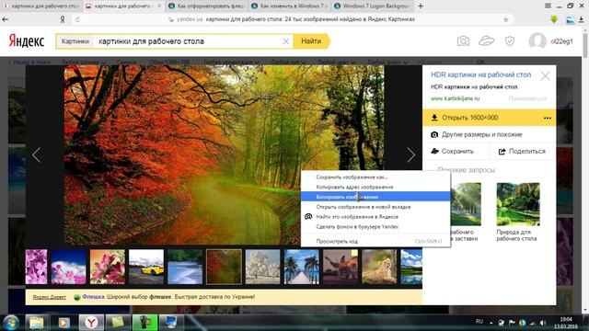The width and height of the screenshot is (589, 331).
Task: Clear search query with the X icon
Action: click(x=286, y=41)
